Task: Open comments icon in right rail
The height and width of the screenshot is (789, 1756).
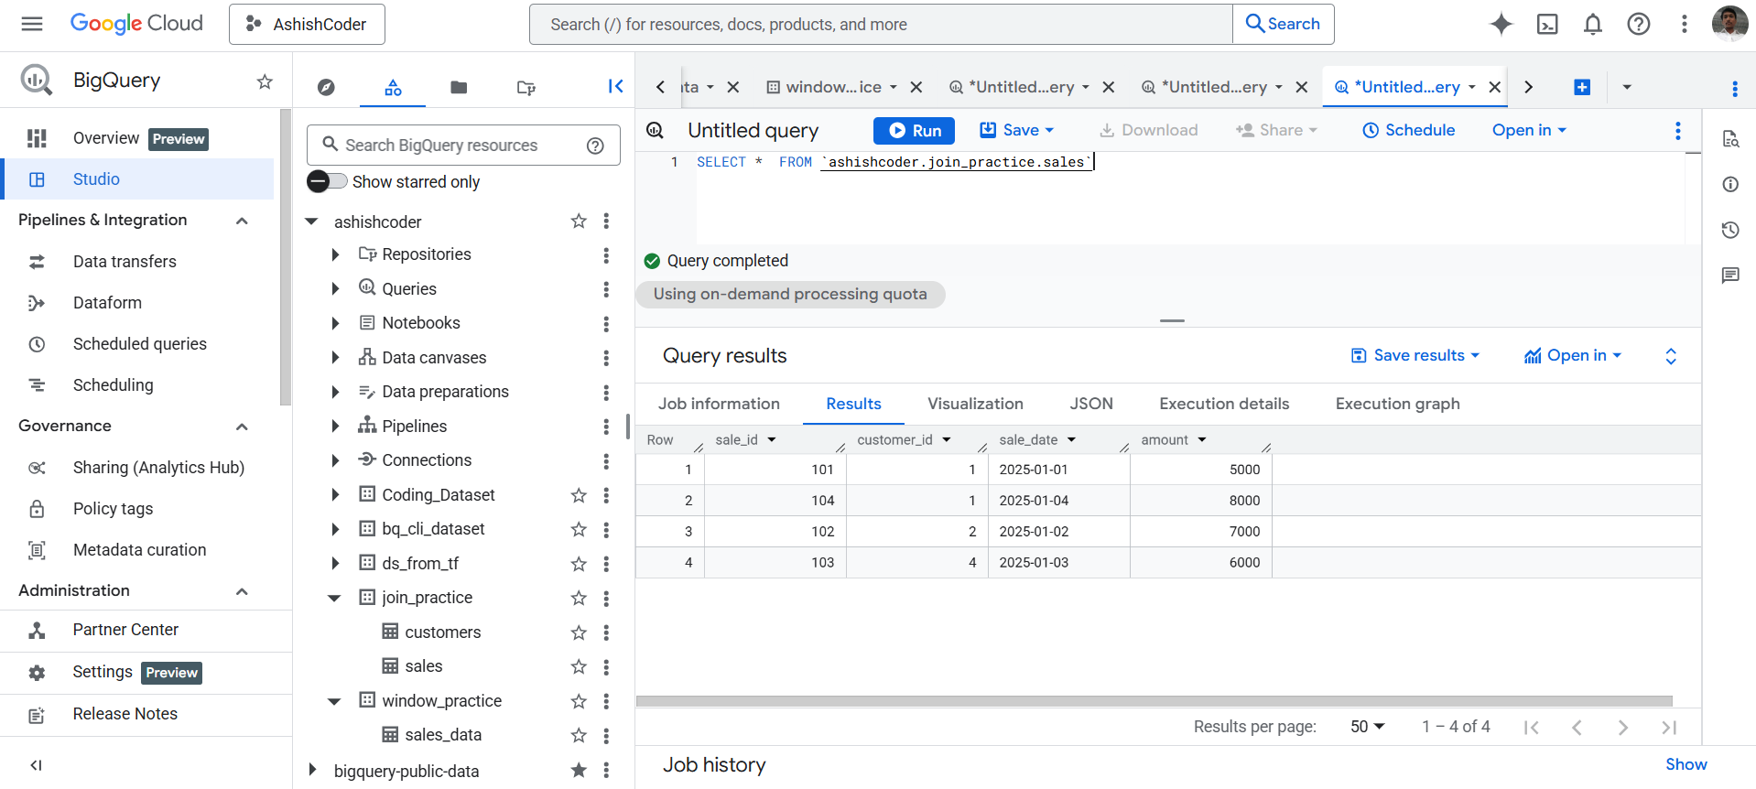Action: click(x=1730, y=276)
